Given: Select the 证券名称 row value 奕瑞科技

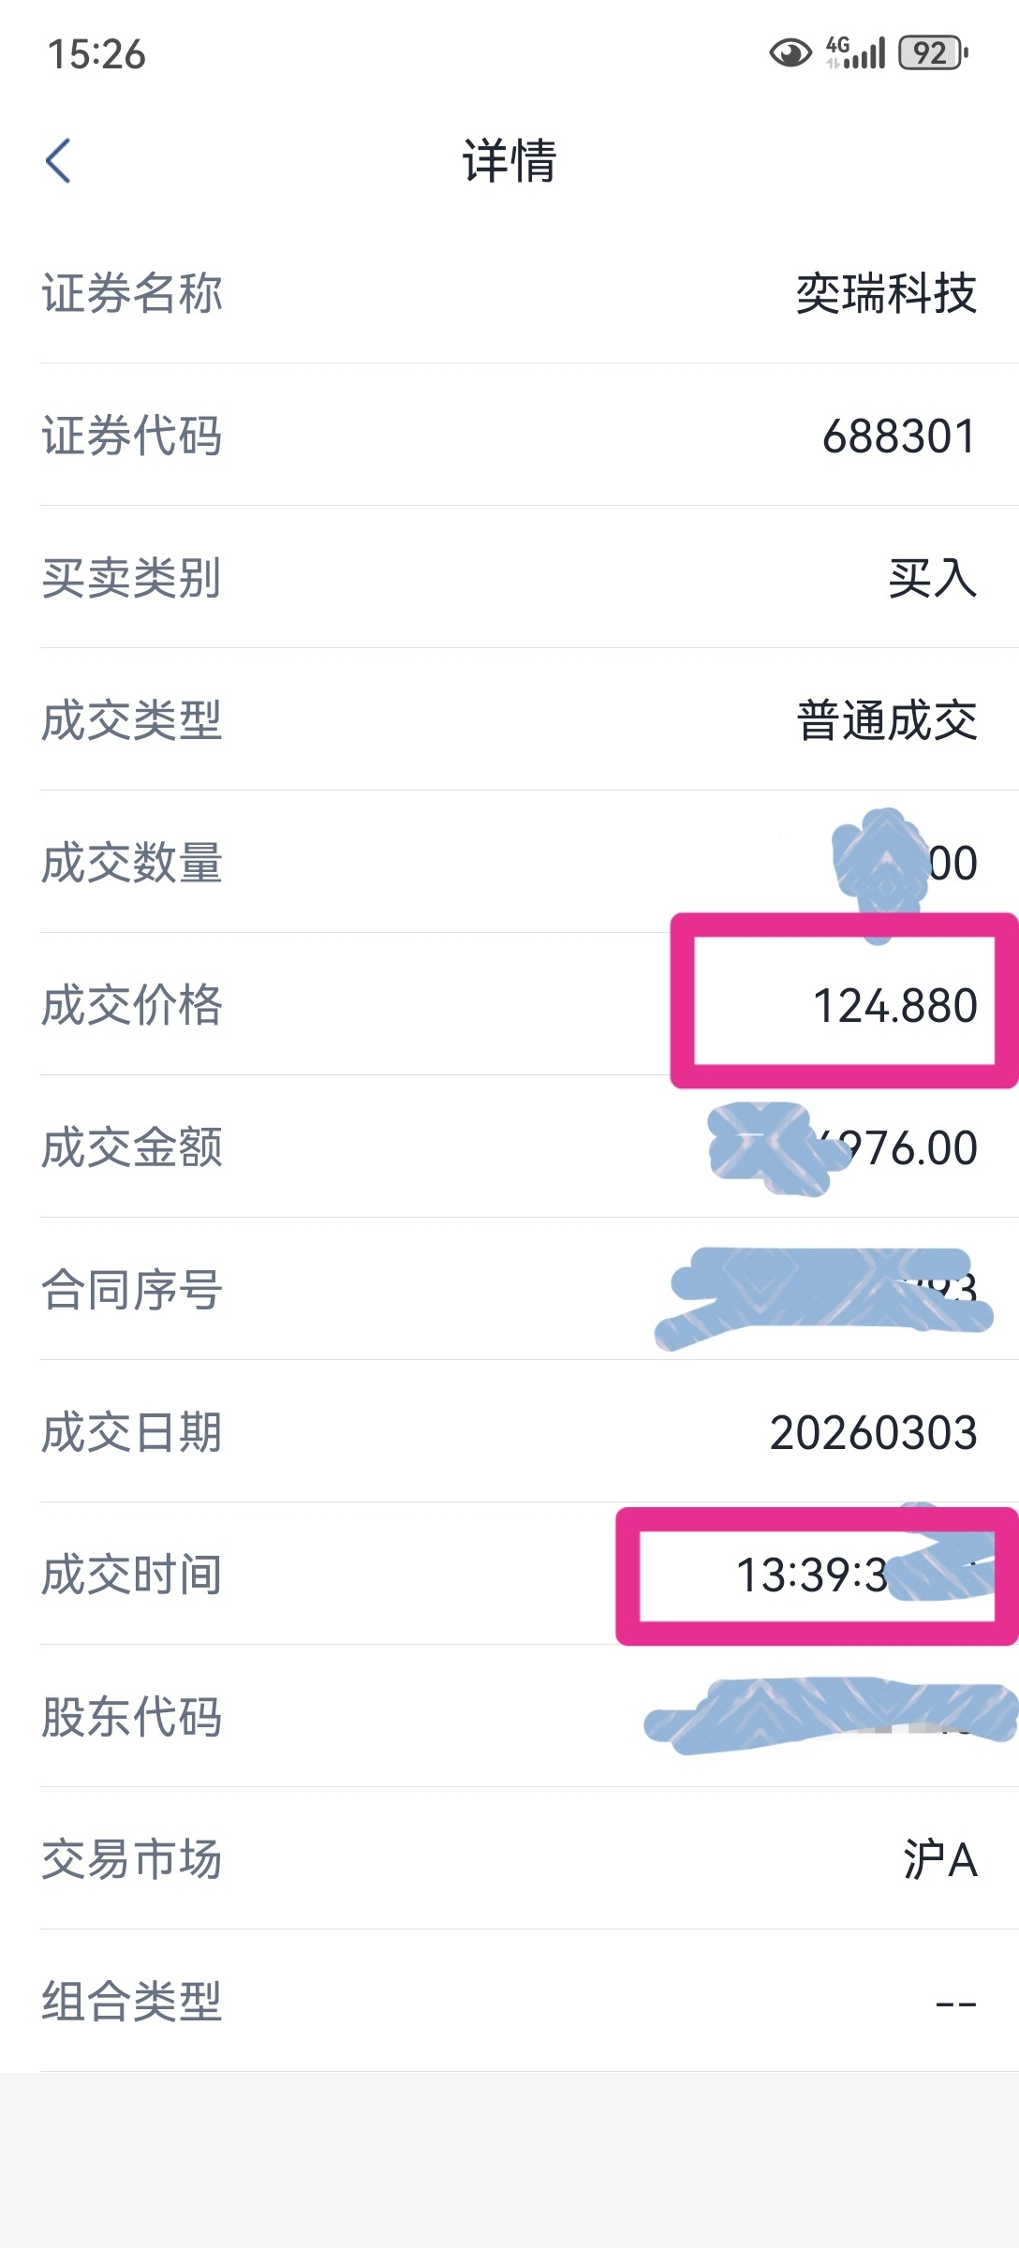Looking at the screenshot, I should point(886,294).
